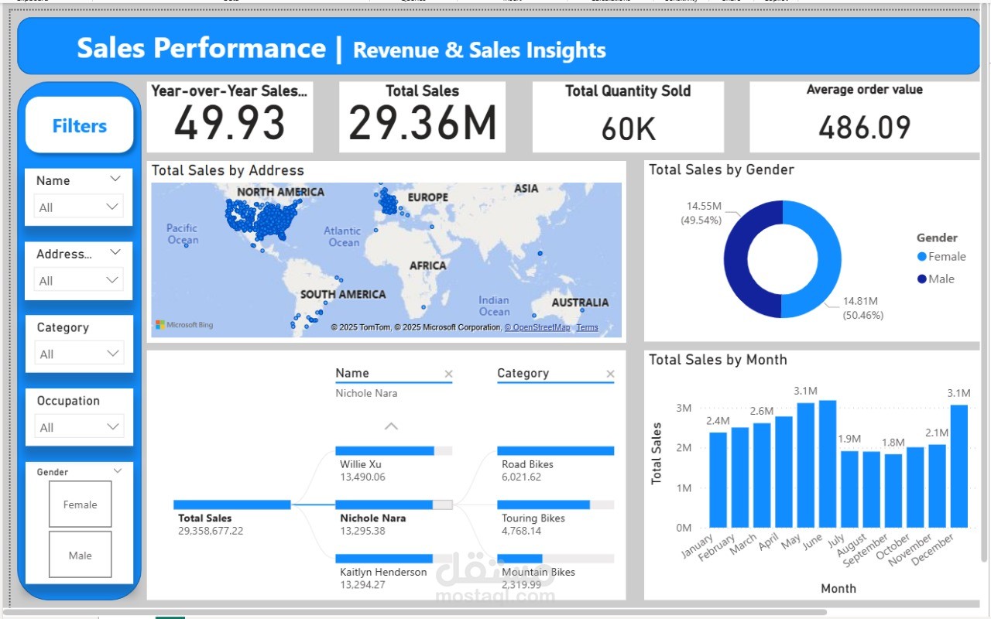991x619 pixels.
Task: Click the horizontal scrollbar at the bottom
Action: [x=417, y=612]
